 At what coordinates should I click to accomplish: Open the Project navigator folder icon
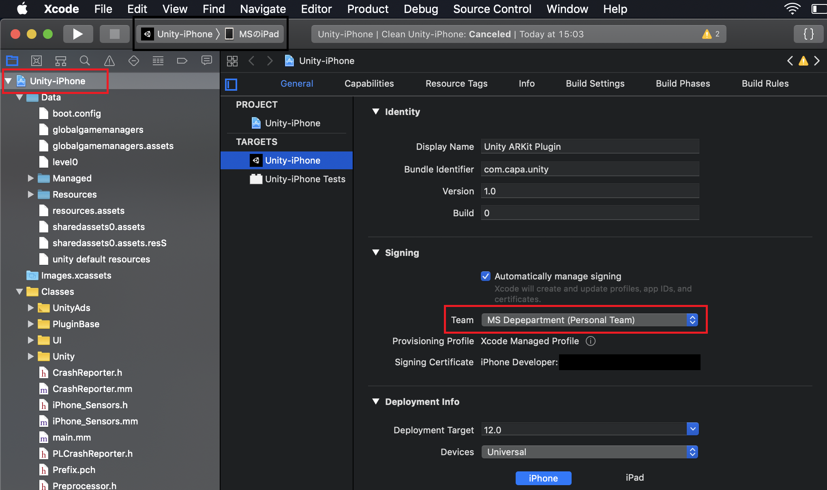(x=12, y=61)
